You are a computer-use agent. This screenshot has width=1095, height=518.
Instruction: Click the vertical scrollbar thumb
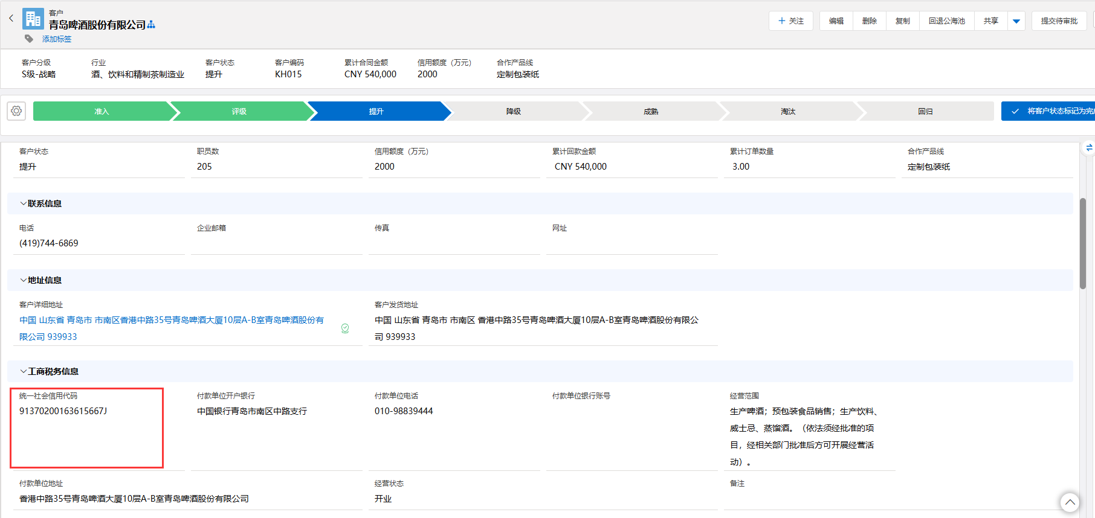tap(1083, 243)
